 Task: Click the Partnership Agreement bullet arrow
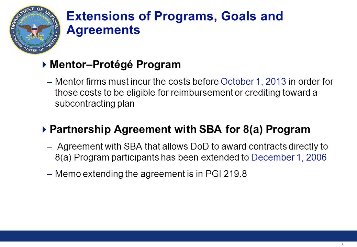(44, 130)
